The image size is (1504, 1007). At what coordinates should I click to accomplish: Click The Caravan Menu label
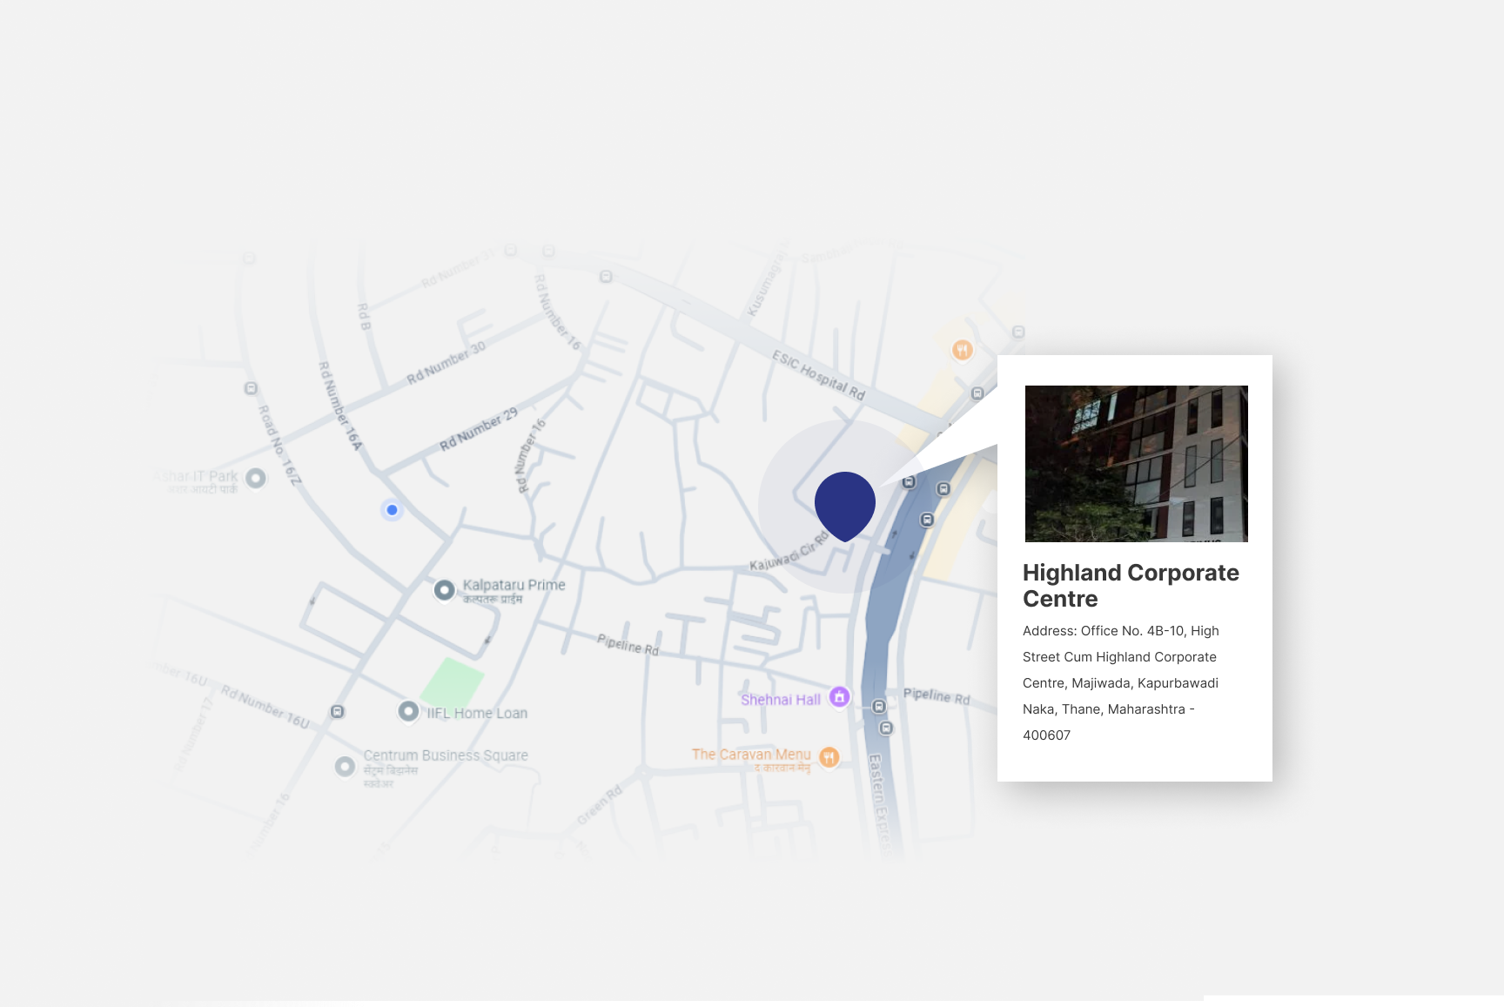[x=751, y=755]
